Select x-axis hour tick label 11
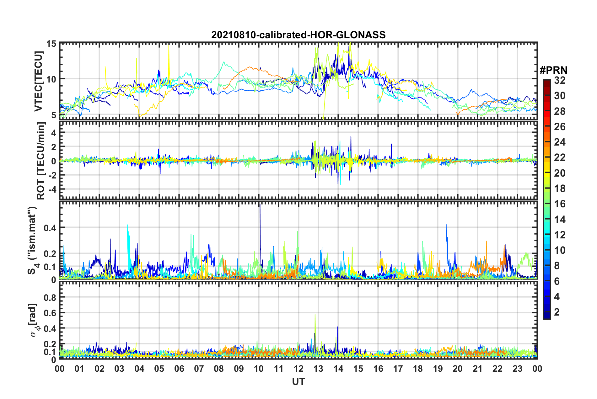Viewport: 597px width, 399px height. (x=279, y=369)
